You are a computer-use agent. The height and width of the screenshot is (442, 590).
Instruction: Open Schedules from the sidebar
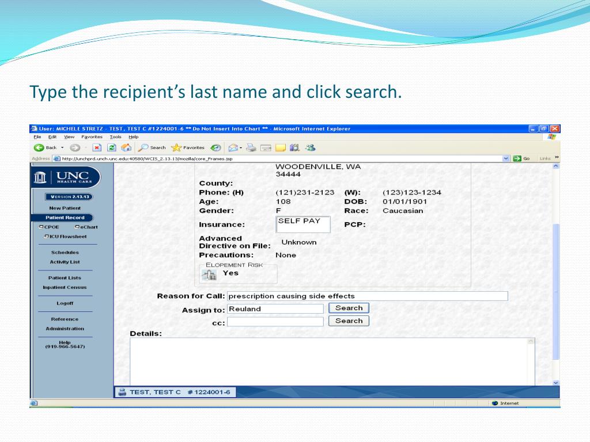pyautogui.click(x=65, y=253)
